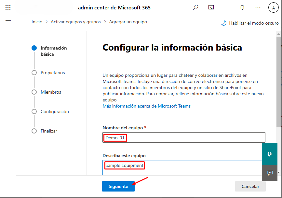The height and width of the screenshot is (198, 282).
Task: Select the Miembros step
Action: (47, 92)
